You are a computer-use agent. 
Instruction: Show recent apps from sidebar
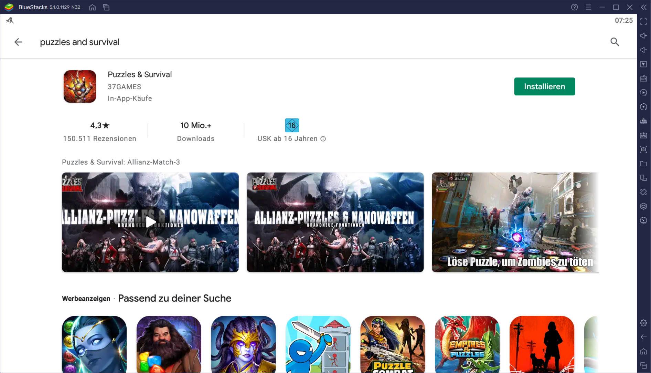tap(643, 365)
